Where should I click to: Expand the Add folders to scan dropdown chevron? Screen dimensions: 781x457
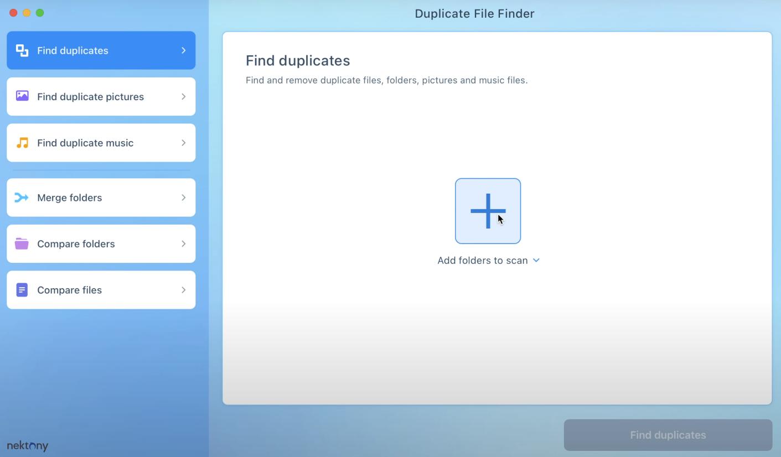pos(535,260)
